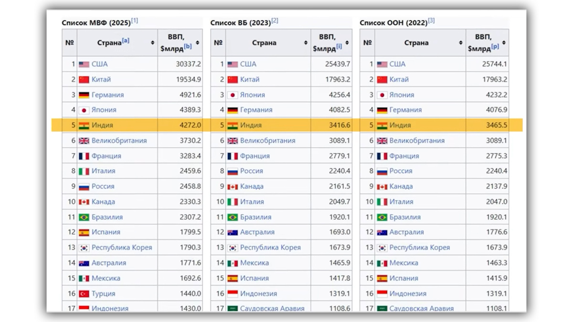Screen dimensions: 573x322
Task: Select value 3416.6 in World Bank list
Action: pyautogui.click(x=340, y=125)
